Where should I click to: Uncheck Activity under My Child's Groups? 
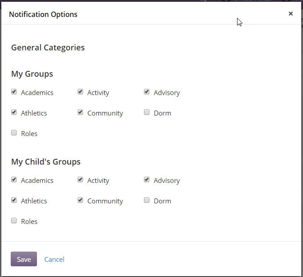point(80,180)
